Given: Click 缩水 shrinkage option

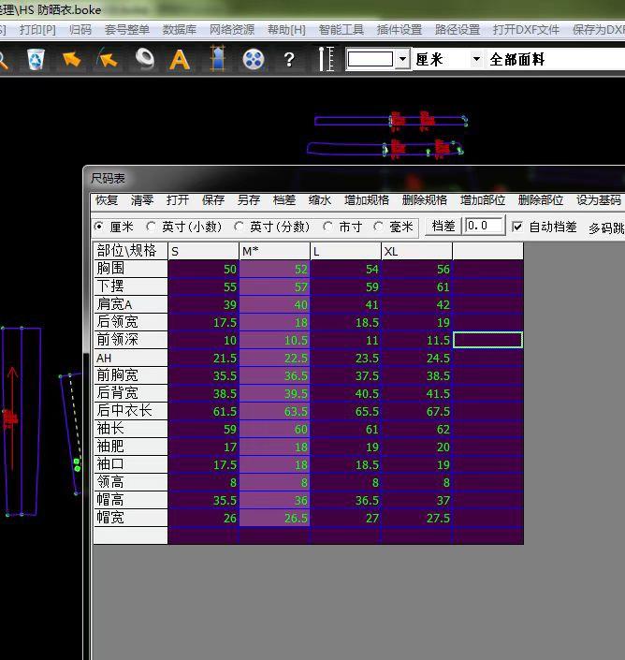Looking at the screenshot, I should 320,200.
